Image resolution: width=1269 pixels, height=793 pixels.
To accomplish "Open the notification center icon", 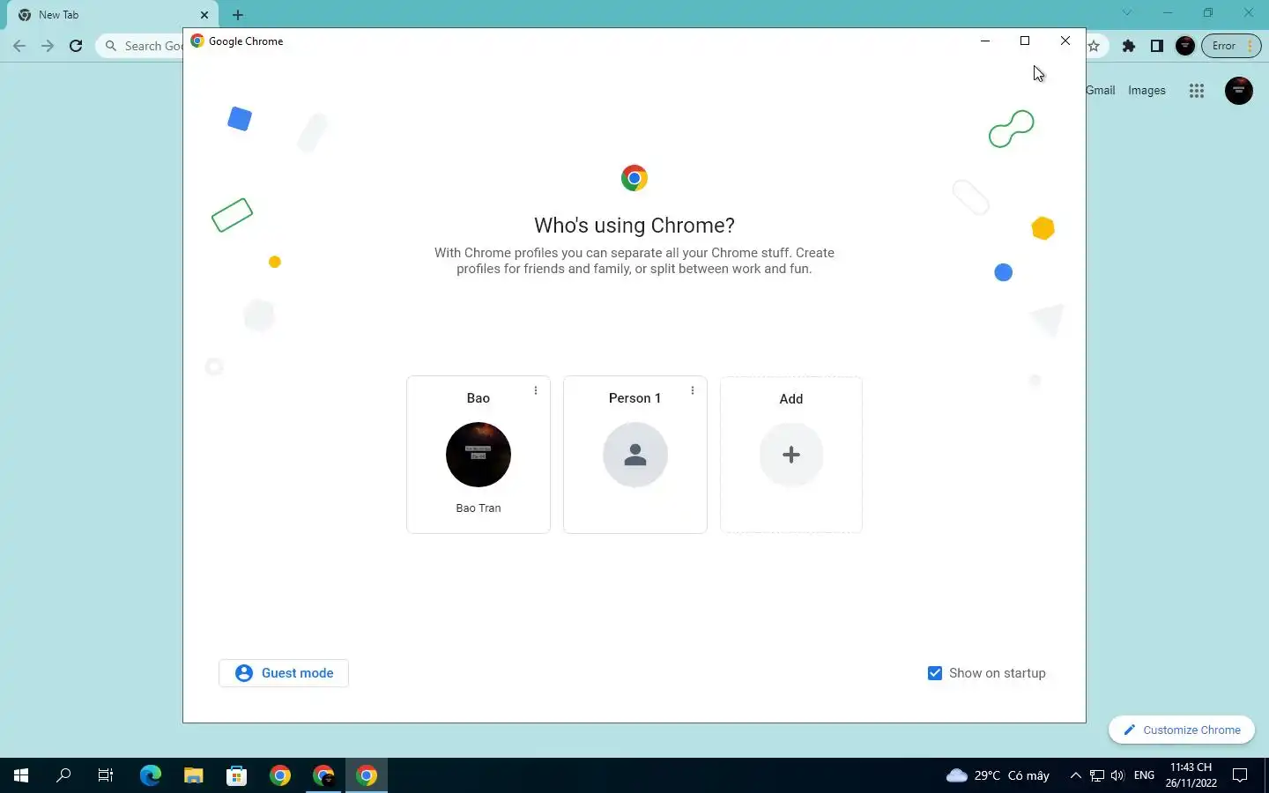I will coord(1240,775).
